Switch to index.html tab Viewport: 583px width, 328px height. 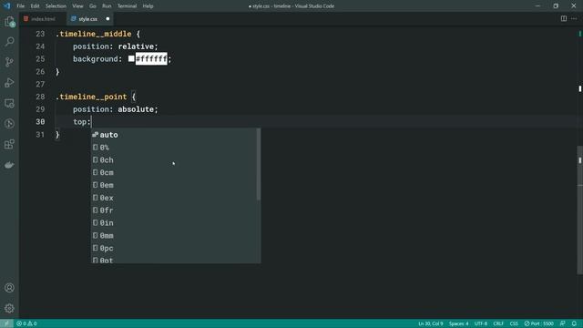click(43, 18)
